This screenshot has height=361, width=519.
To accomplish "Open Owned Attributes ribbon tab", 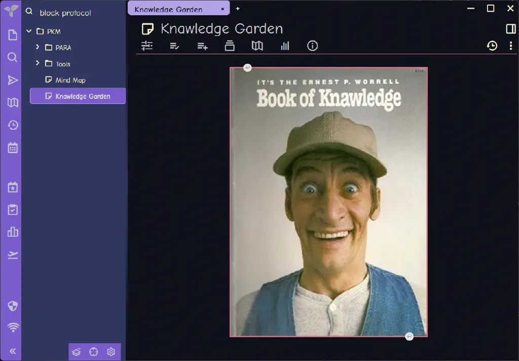I will point(174,46).
